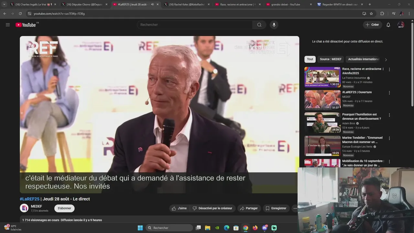The image size is (414, 233).
Task: Open the Windows Start menu
Action: (140, 228)
